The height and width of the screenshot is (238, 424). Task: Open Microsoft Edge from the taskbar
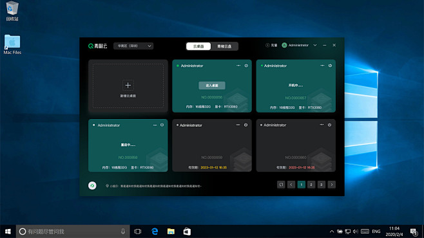pos(155,232)
